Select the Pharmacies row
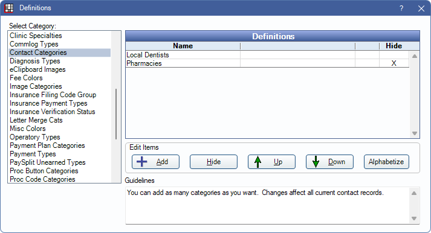The height and width of the screenshot is (233, 431). (267, 63)
